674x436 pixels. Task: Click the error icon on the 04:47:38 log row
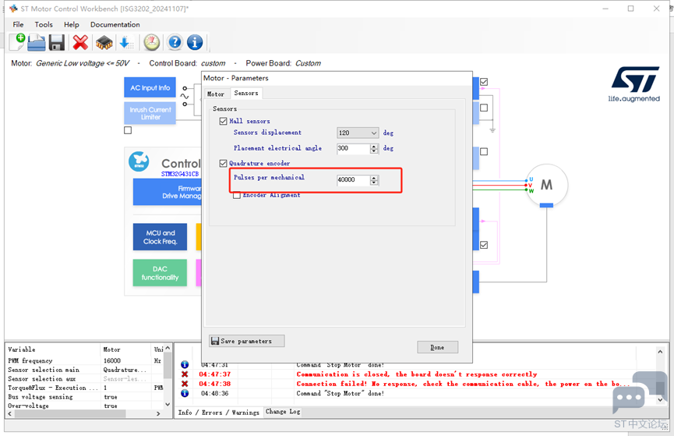click(185, 384)
